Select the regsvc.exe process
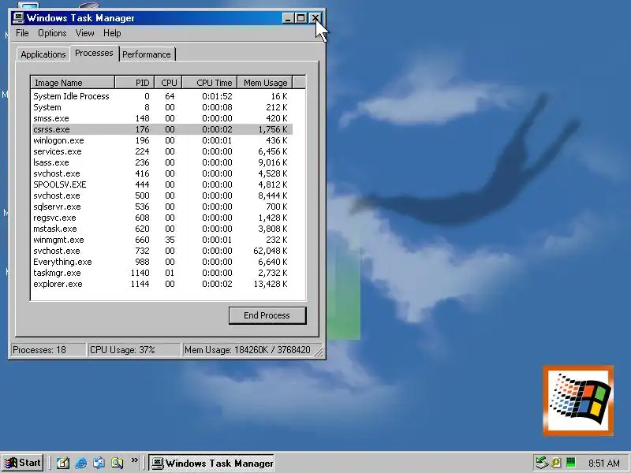Viewport: 631px width, 473px height. [162, 218]
